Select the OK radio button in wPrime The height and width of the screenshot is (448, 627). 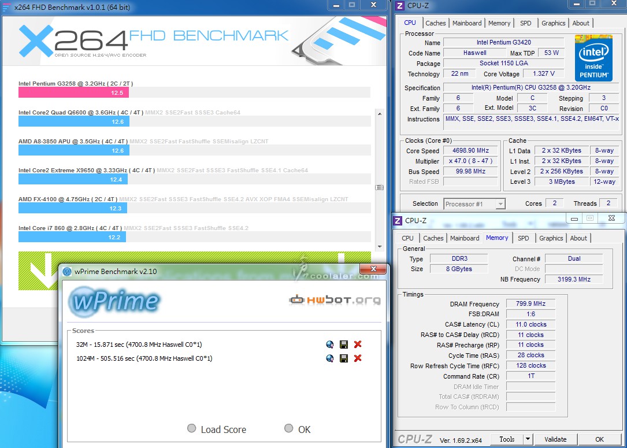coord(288,428)
